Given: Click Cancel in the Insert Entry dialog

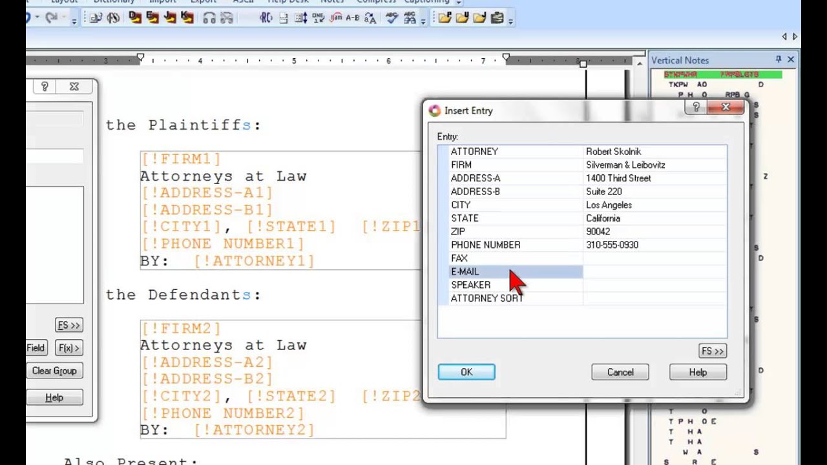Looking at the screenshot, I should tap(620, 372).
